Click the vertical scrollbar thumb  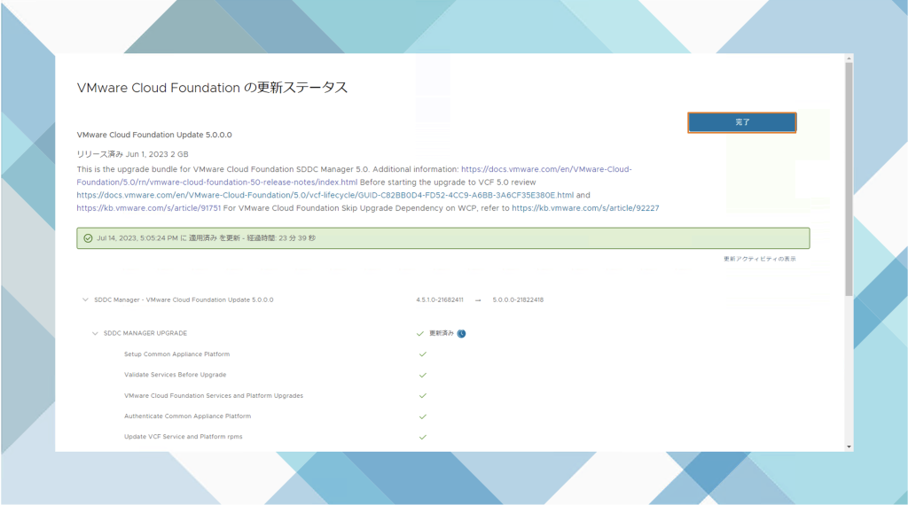[849, 179]
